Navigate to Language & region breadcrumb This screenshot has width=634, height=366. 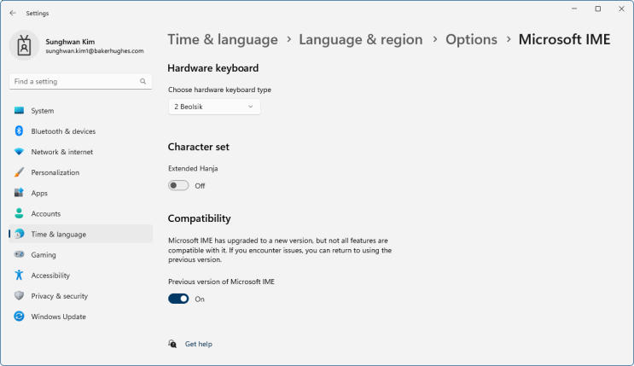(x=360, y=39)
